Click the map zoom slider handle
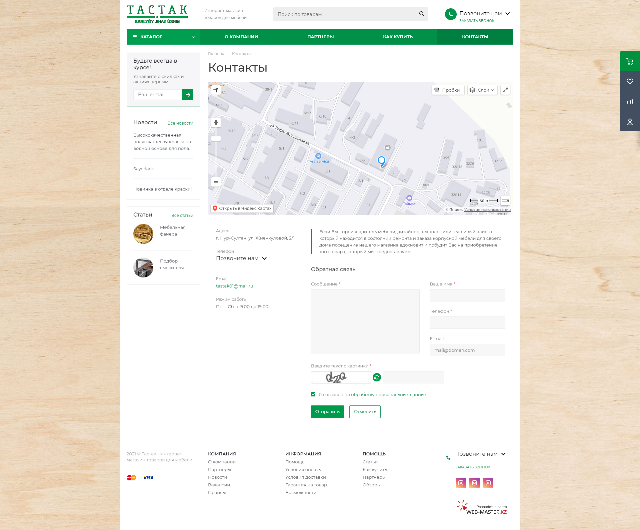Screen dimensions: 640x530 (216, 138)
